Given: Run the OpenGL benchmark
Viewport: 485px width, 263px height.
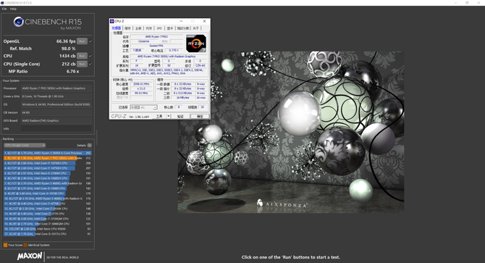Looking at the screenshot, I should pyautogui.click(x=82, y=41).
